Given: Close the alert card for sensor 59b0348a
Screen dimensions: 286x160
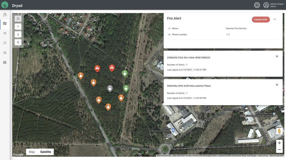Looking at the screenshot, I should (x=277, y=85).
